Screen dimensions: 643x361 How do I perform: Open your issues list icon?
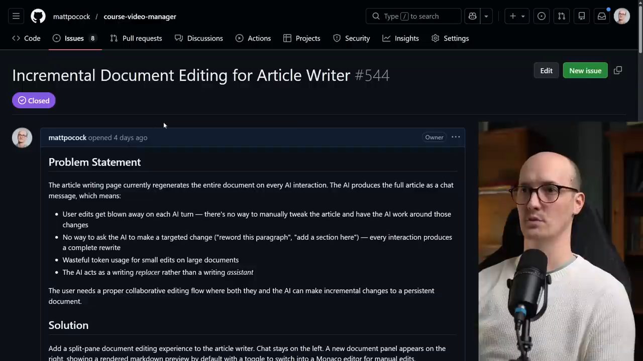point(542,16)
